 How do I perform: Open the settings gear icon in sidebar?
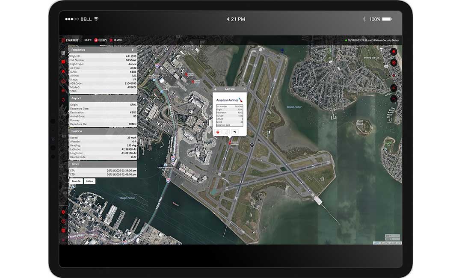pyautogui.click(x=63, y=212)
